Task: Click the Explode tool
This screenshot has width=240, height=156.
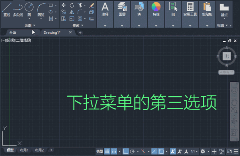Action: tap(91, 12)
